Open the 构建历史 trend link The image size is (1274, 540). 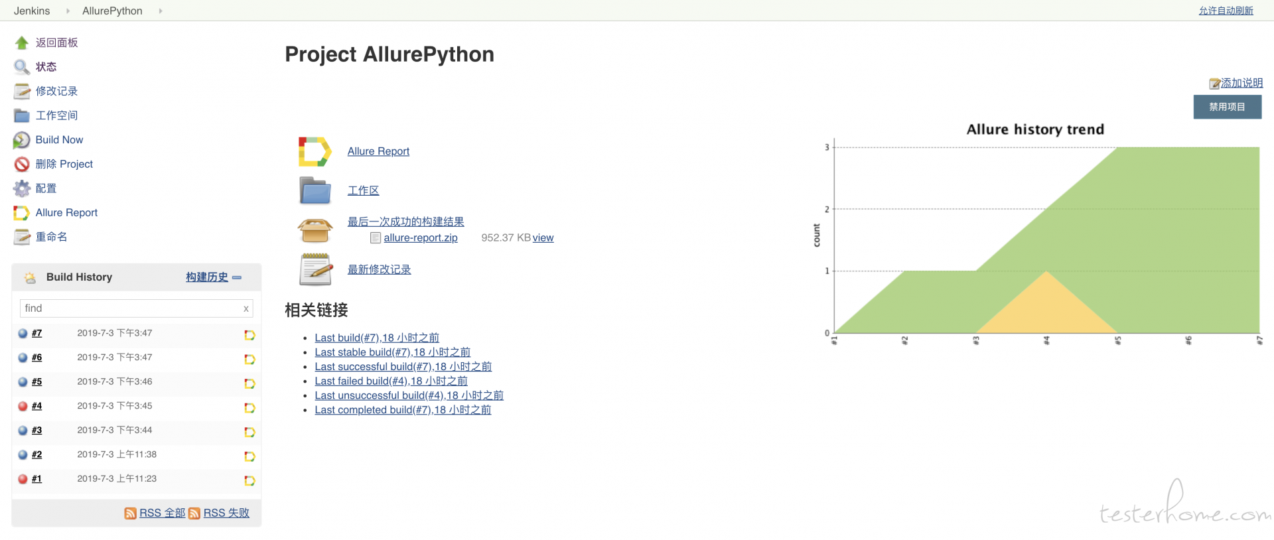207,277
